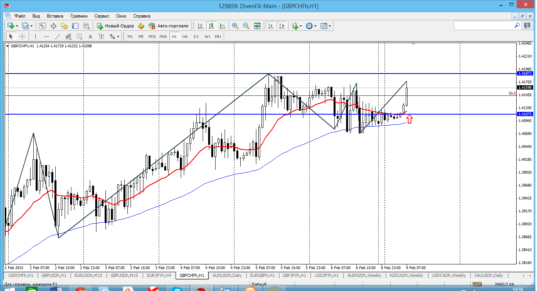Switch to the AUDNZDh,Weekly chart tab

pos(364,275)
